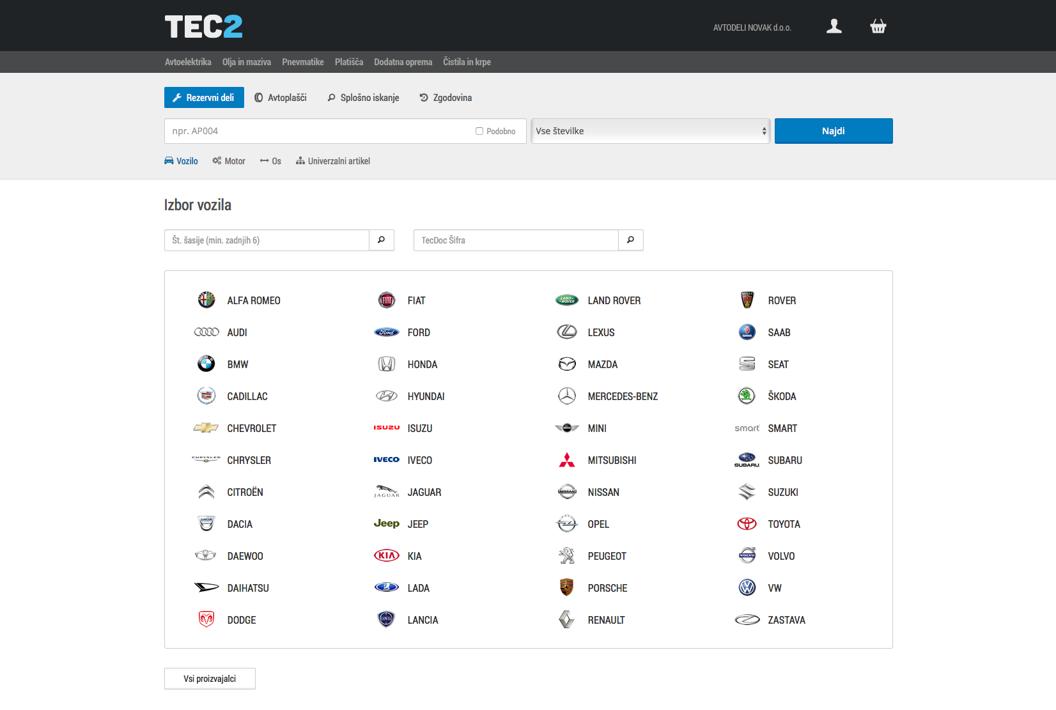The image size is (1056, 710).
Task: Focus the Št. šasije input field
Action: click(x=267, y=240)
